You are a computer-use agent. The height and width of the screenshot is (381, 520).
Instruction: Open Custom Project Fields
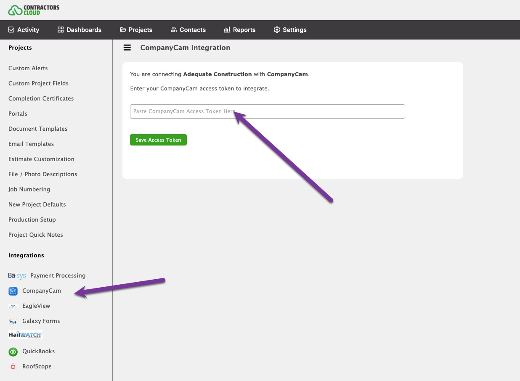pos(38,83)
